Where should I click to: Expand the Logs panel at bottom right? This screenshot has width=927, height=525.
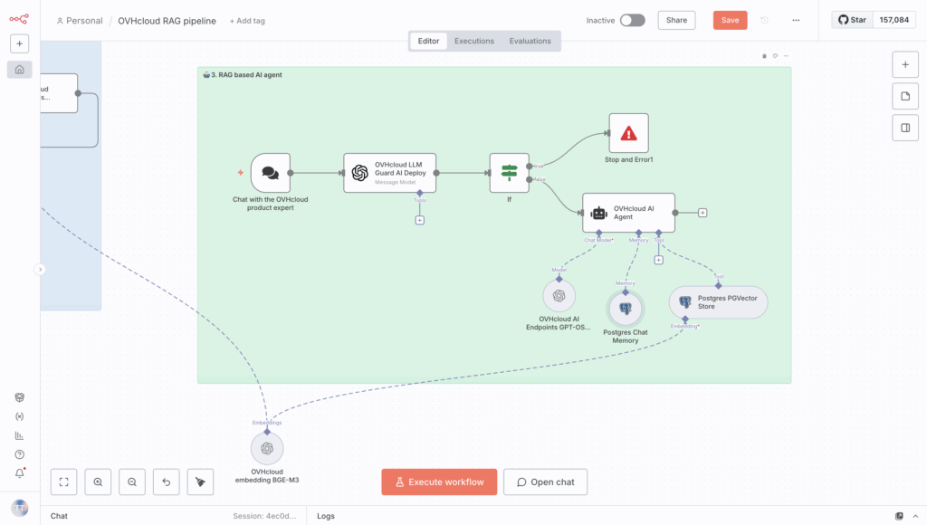click(915, 516)
